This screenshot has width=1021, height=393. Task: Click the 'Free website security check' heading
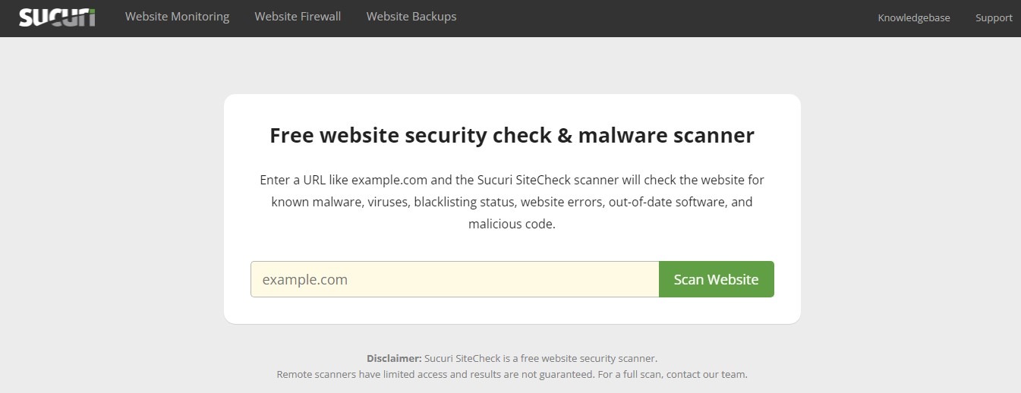512,136
